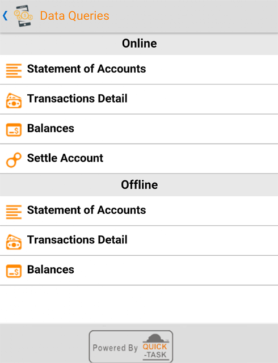Screen dimensions: 278x363
Task: Open Online Statement of Accounts
Action: pos(139,70)
